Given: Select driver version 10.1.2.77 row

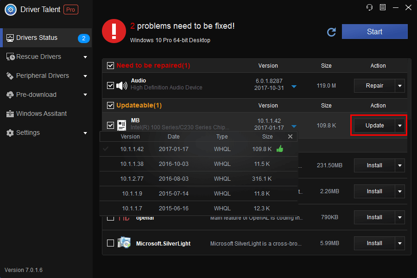Looking at the screenshot, I should tap(198, 179).
